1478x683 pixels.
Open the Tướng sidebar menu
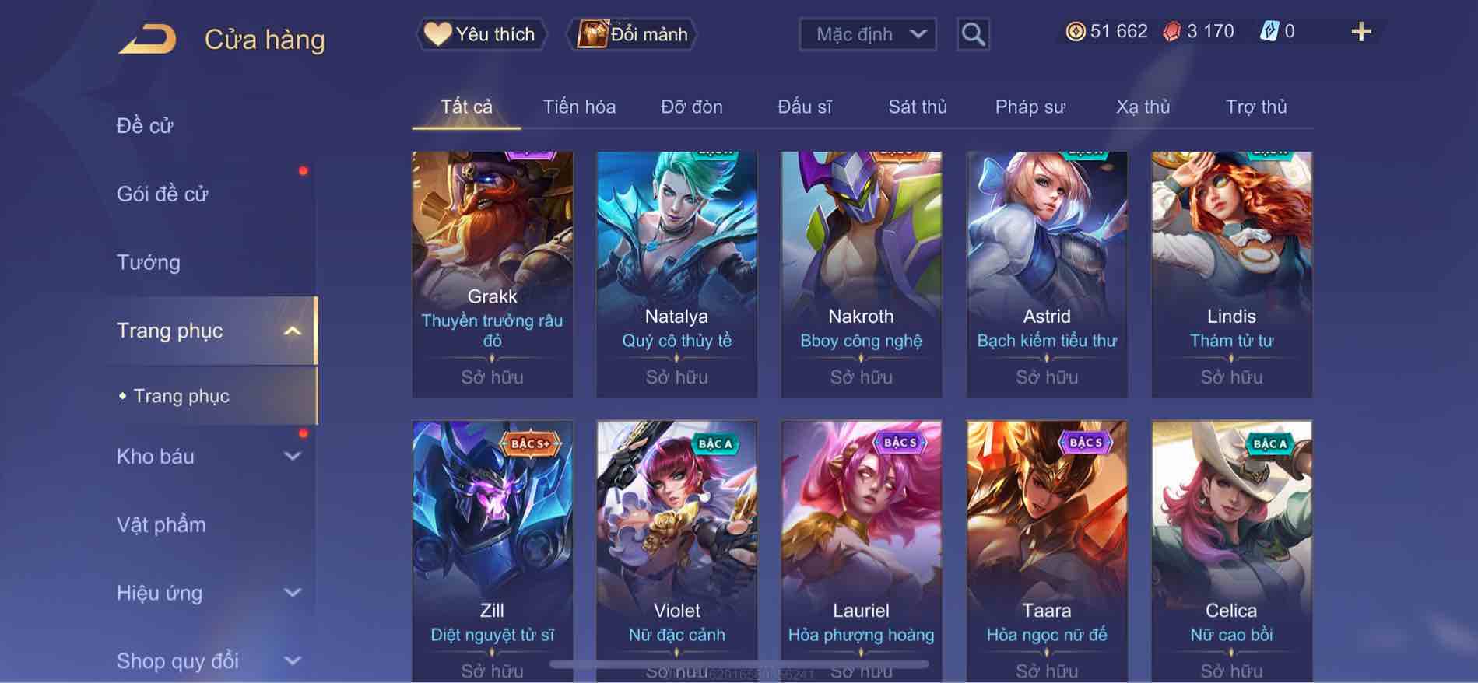coord(149,262)
